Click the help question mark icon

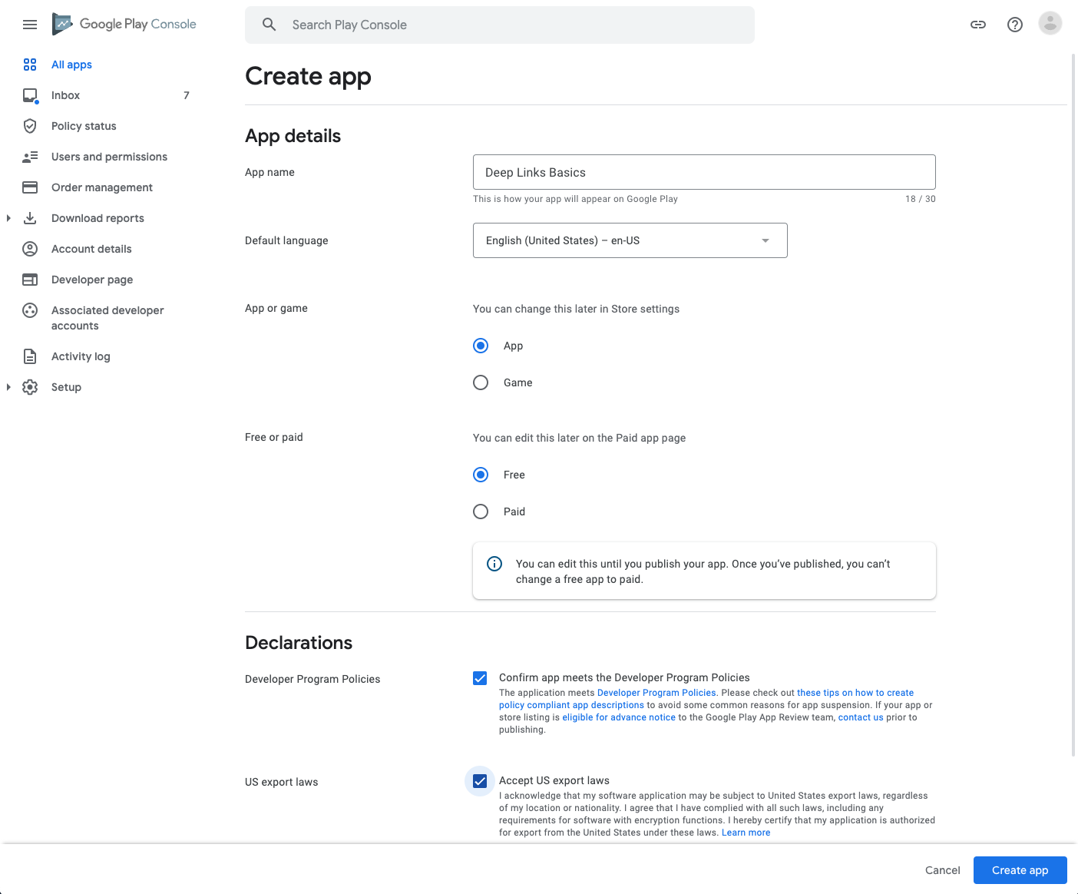(1014, 25)
